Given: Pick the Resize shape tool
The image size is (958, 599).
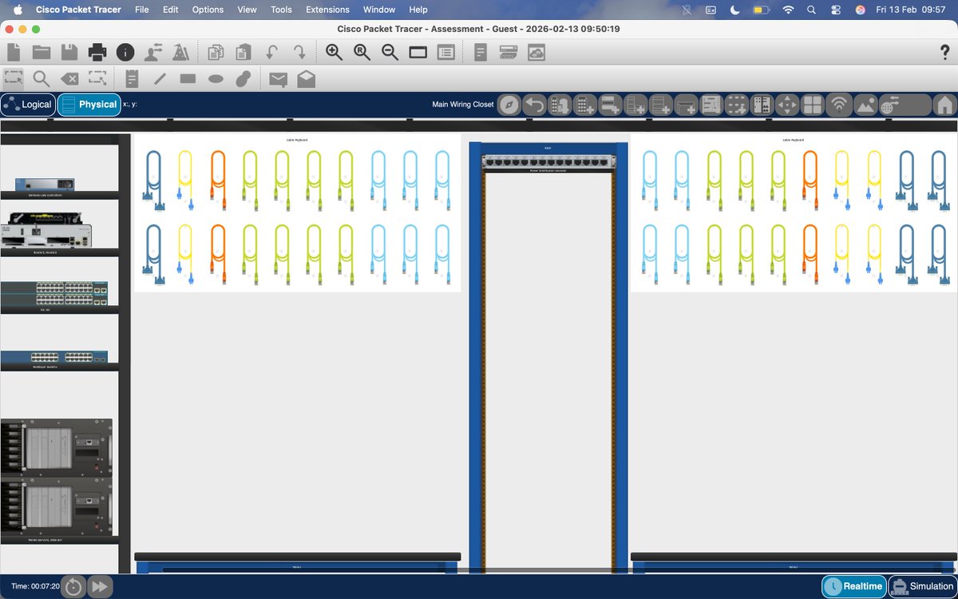Looking at the screenshot, I should [x=97, y=78].
